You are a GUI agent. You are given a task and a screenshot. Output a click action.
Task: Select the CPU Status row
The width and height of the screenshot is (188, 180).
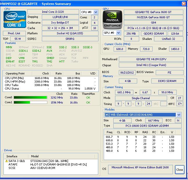coord(51,89)
